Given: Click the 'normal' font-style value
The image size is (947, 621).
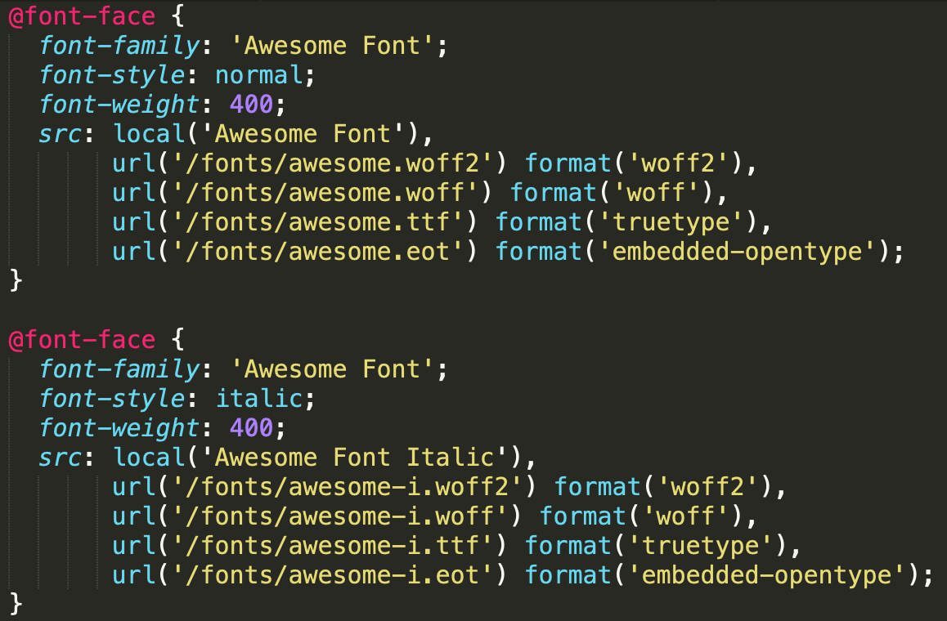Looking at the screenshot, I should pos(260,75).
